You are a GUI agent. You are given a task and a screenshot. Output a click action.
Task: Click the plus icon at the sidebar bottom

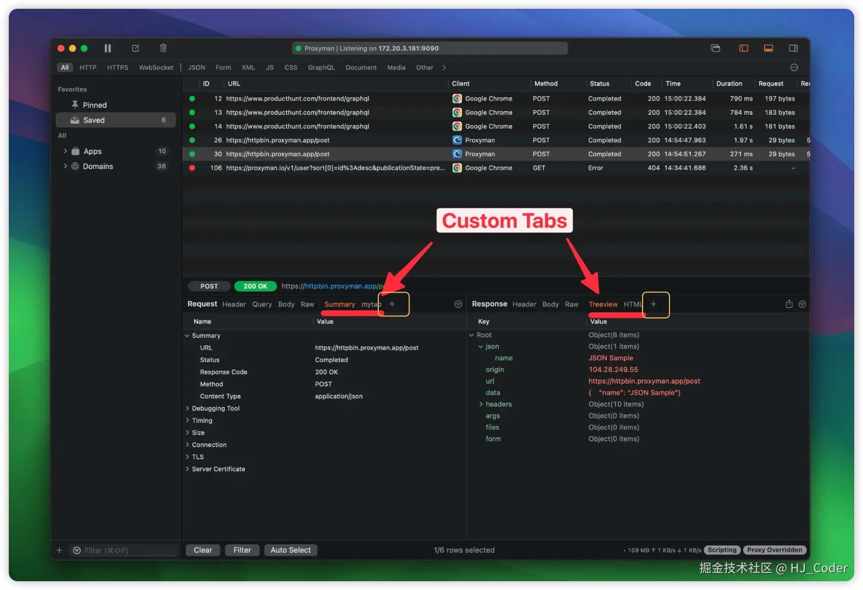coord(60,550)
